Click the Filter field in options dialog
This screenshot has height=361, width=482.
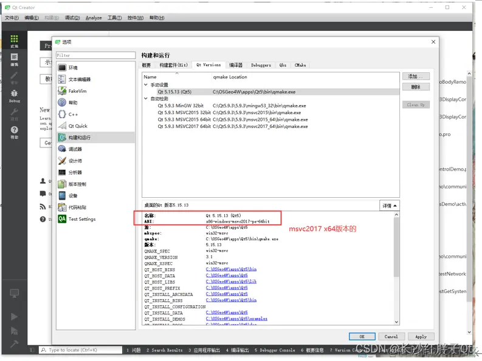(95, 55)
